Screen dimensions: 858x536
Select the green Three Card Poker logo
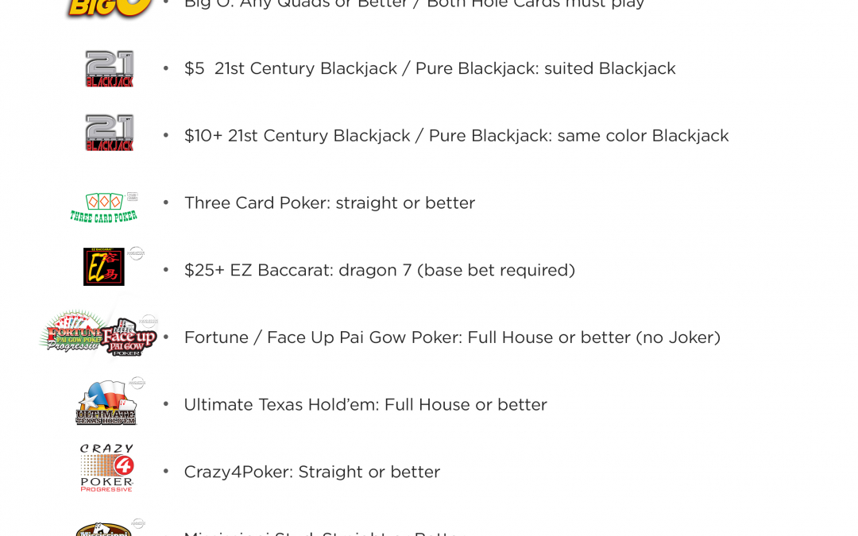click(x=103, y=206)
